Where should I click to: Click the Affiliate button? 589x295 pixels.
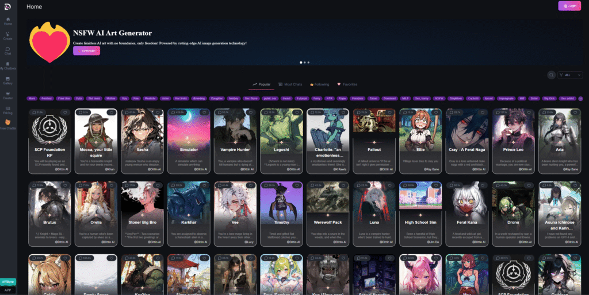8,281
